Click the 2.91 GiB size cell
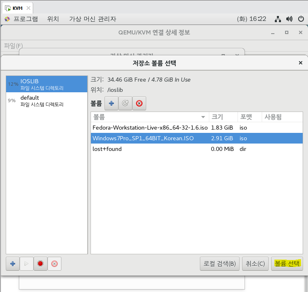This screenshot has height=292, width=308. (222, 138)
